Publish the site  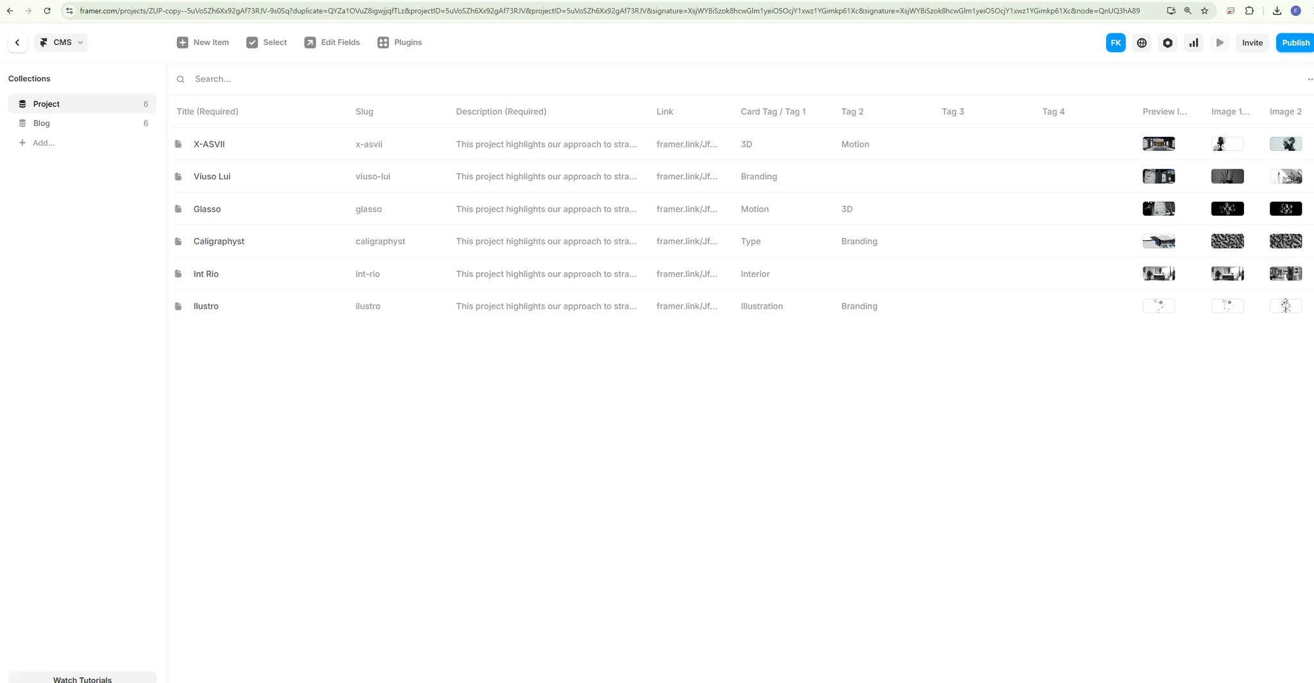pos(1295,43)
